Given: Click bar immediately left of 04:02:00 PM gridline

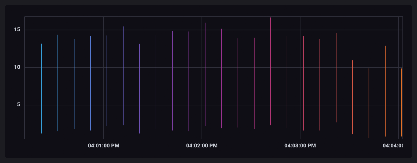Looking at the screenshot, I should (189, 81).
